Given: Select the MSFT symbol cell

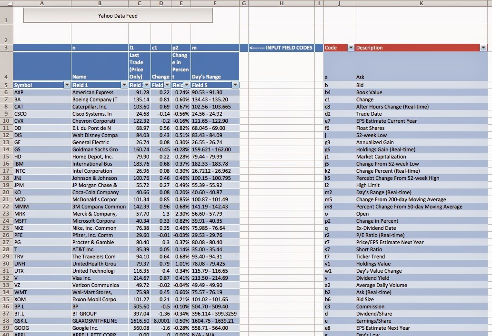Looking at the screenshot, I should [x=42, y=221].
